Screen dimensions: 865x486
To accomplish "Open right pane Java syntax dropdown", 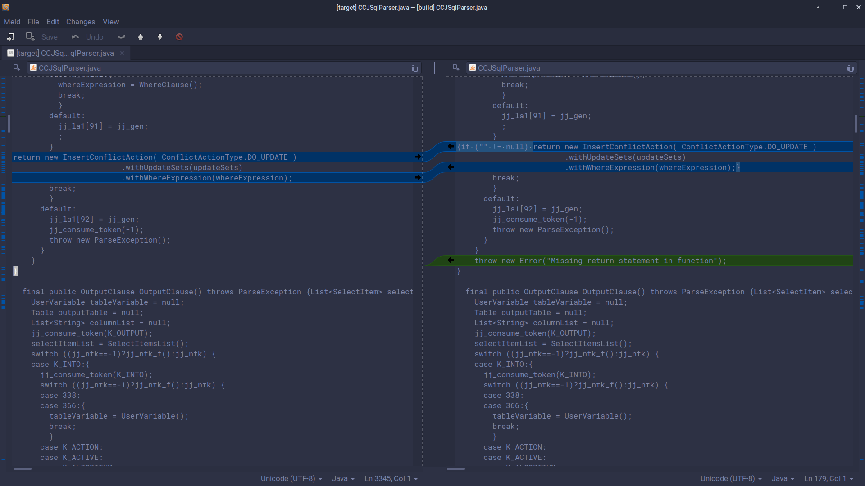I will 783,478.
